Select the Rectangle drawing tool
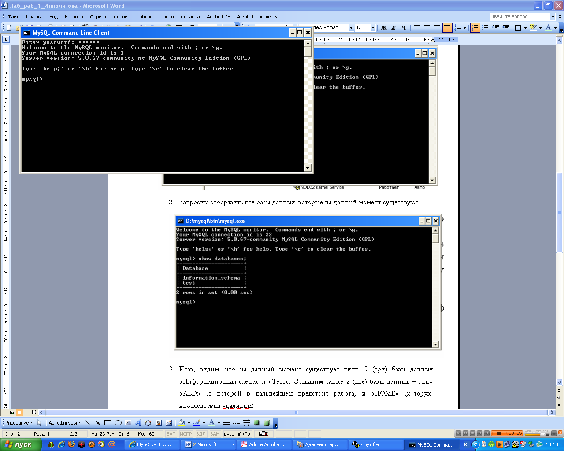 108,423
